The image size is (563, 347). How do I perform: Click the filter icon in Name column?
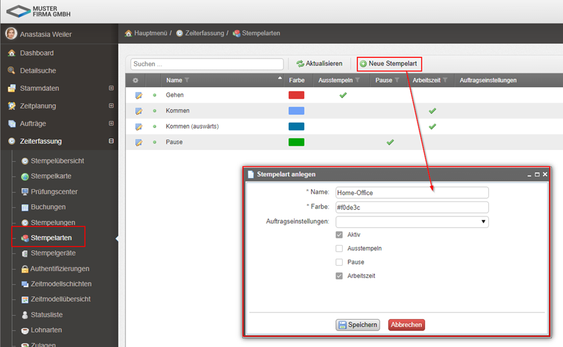[x=187, y=81]
